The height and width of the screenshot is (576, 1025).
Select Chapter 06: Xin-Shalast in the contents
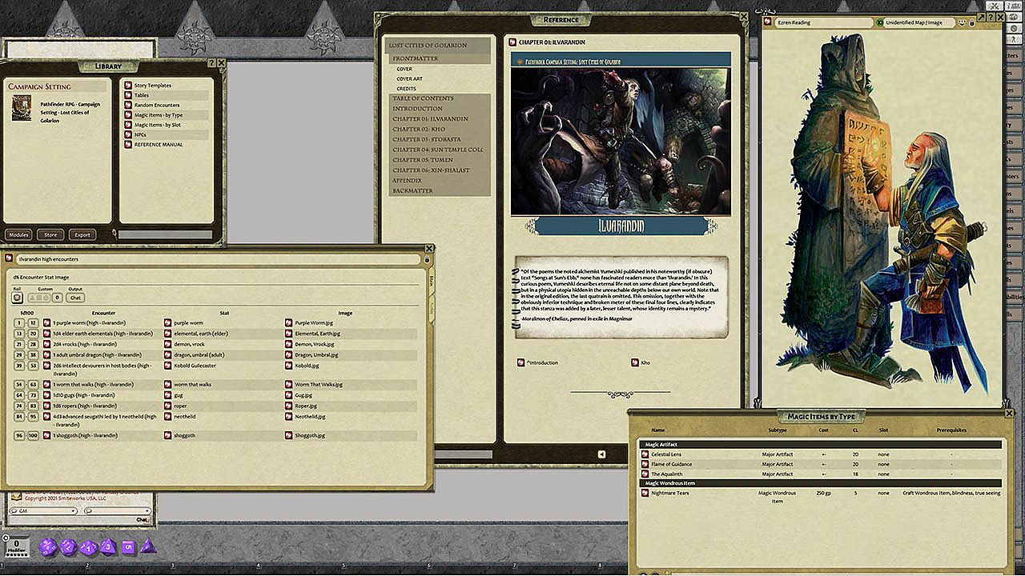click(x=431, y=170)
